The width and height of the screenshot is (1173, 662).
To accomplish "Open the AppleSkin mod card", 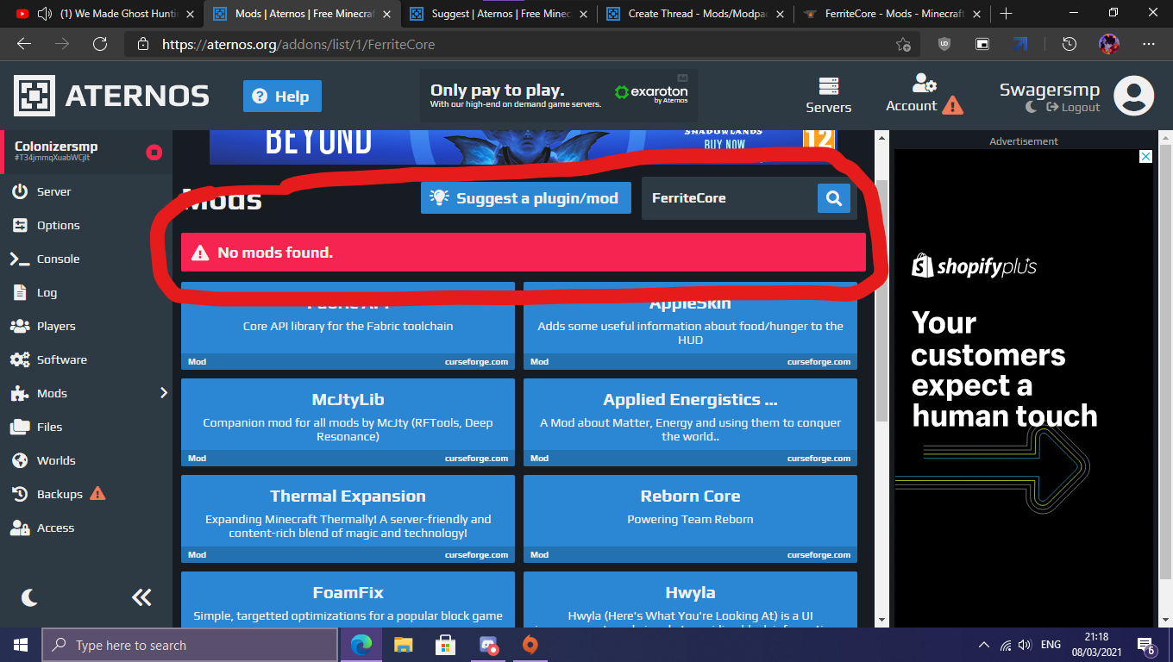I will (690, 326).
